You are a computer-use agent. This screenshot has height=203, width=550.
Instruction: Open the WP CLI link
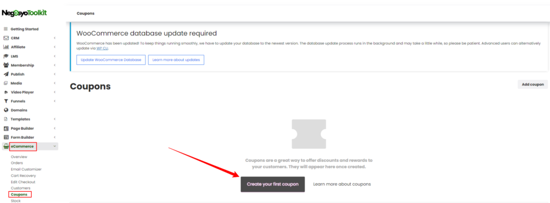(102, 48)
